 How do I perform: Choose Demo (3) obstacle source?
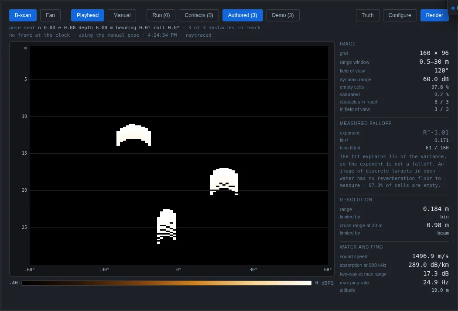[x=283, y=15]
